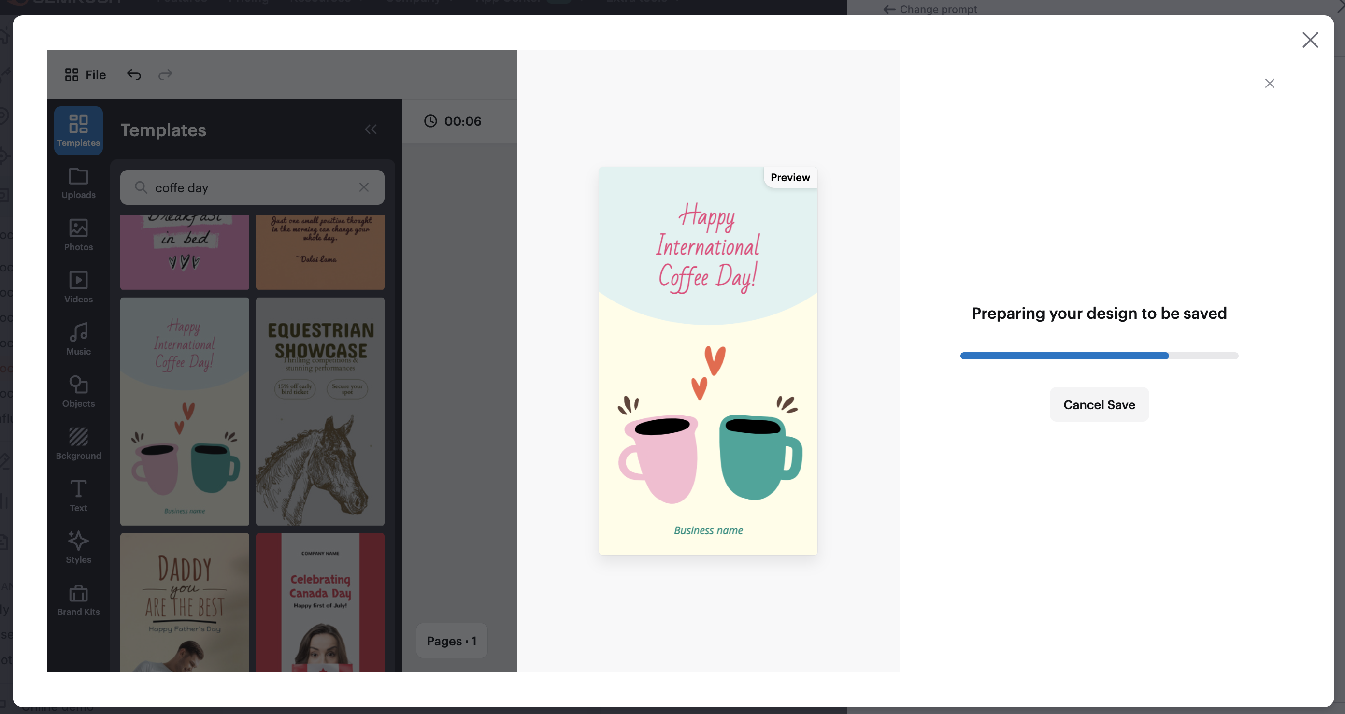Open the Styles sidebar panel
The image size is (1345, 714).
tap(78, 548)
